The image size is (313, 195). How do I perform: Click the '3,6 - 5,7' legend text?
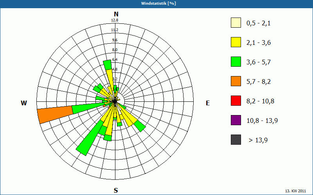(x=259, y=62)
